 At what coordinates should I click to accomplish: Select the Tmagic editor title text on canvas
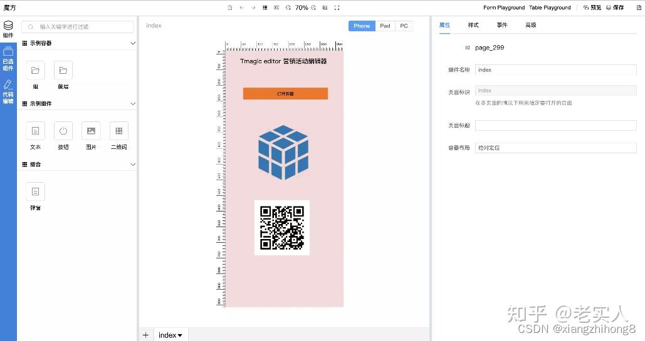tap(283, 61)
